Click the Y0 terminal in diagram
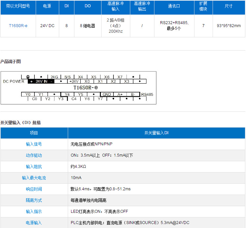The image size is (246, 228). [28, 95]
